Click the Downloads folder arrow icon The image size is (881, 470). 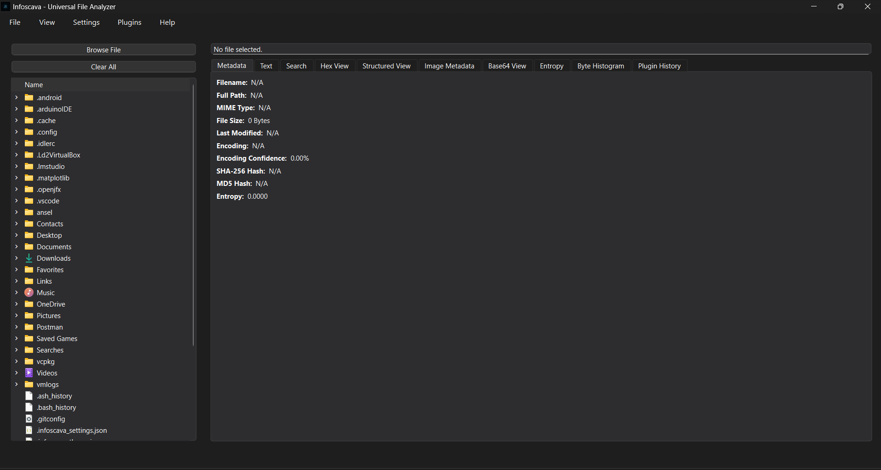coord(29,258)
